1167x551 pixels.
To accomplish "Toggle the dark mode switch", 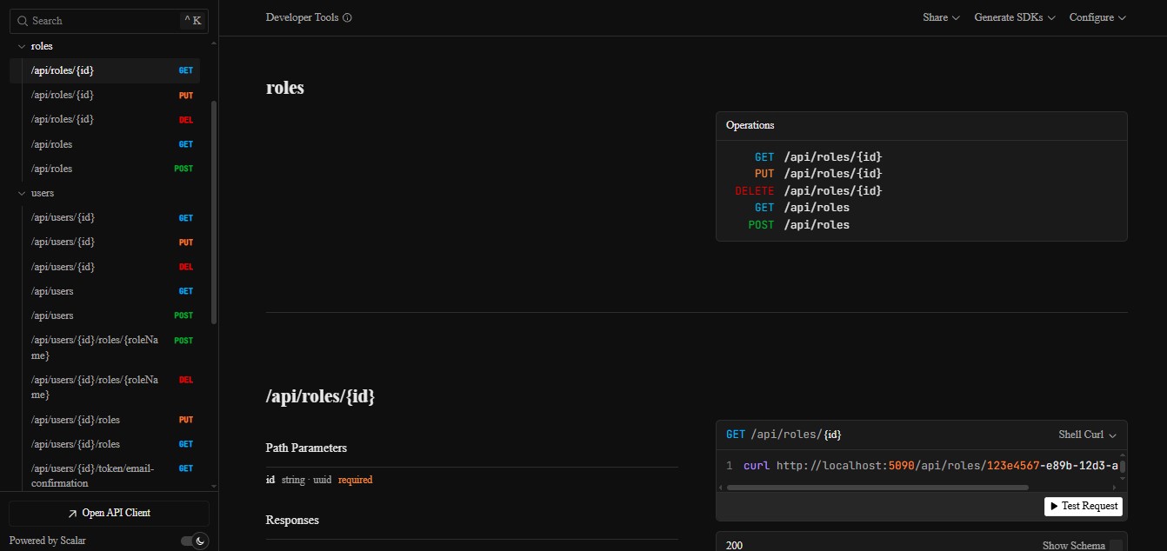I will pos(193,541).
